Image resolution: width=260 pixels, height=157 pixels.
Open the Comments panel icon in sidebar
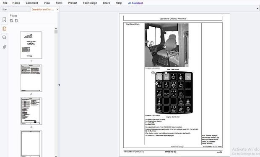click(4, 38)
